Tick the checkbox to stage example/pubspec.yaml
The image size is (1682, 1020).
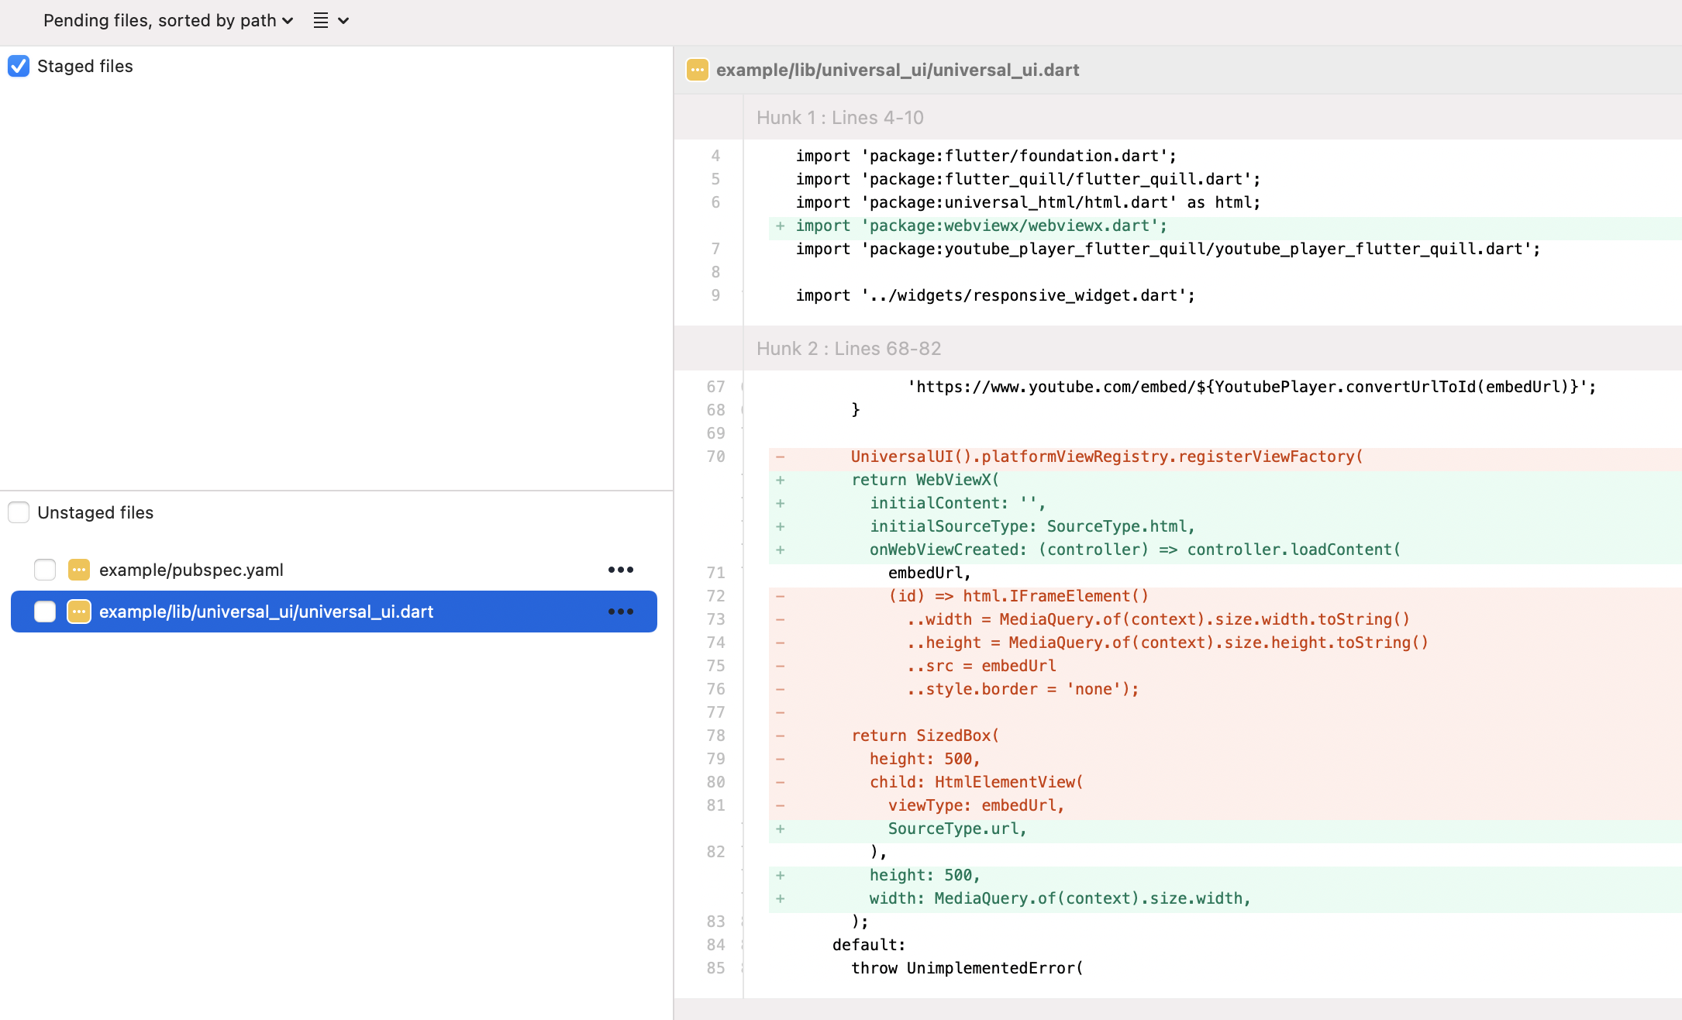pos(44,570)
